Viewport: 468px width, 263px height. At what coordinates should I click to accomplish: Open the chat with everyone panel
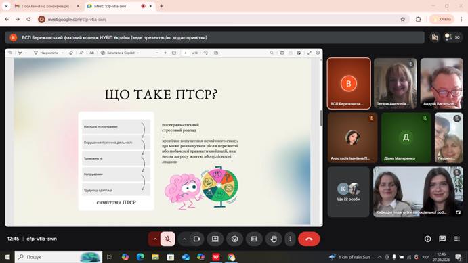442,239
